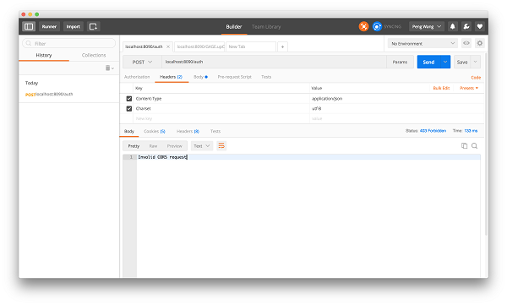The width and height of the screenshot is (507, 305).
Task: Open the notifications bell
Action: tap(453, 26)
